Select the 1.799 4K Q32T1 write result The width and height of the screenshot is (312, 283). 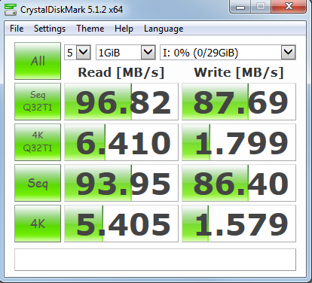click(239, 142)
